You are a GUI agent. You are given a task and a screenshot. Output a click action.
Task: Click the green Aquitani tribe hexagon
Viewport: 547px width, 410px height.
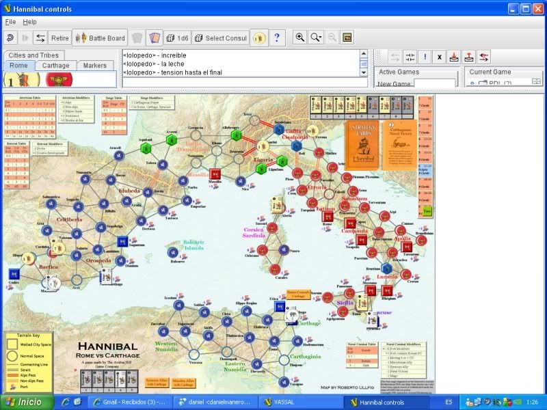coord(146,148)
